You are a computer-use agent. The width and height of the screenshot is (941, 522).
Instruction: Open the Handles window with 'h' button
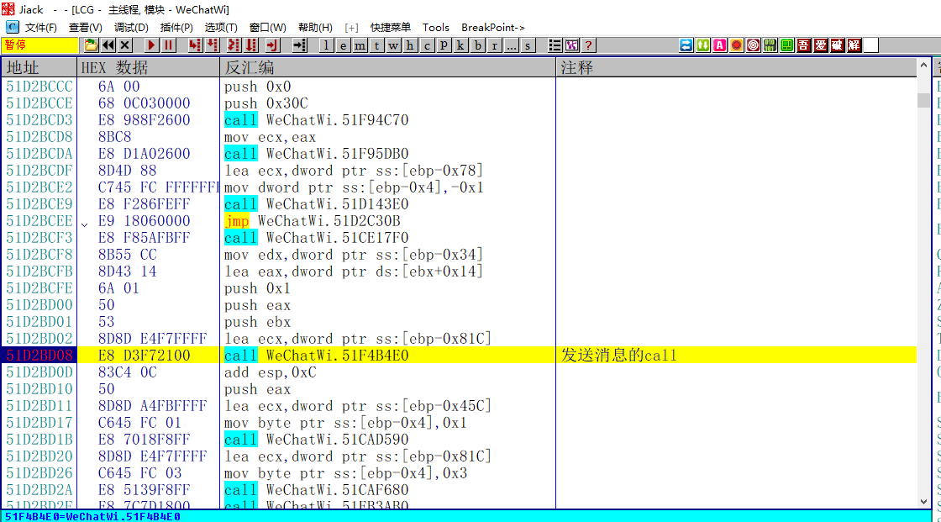coord(410,45)
